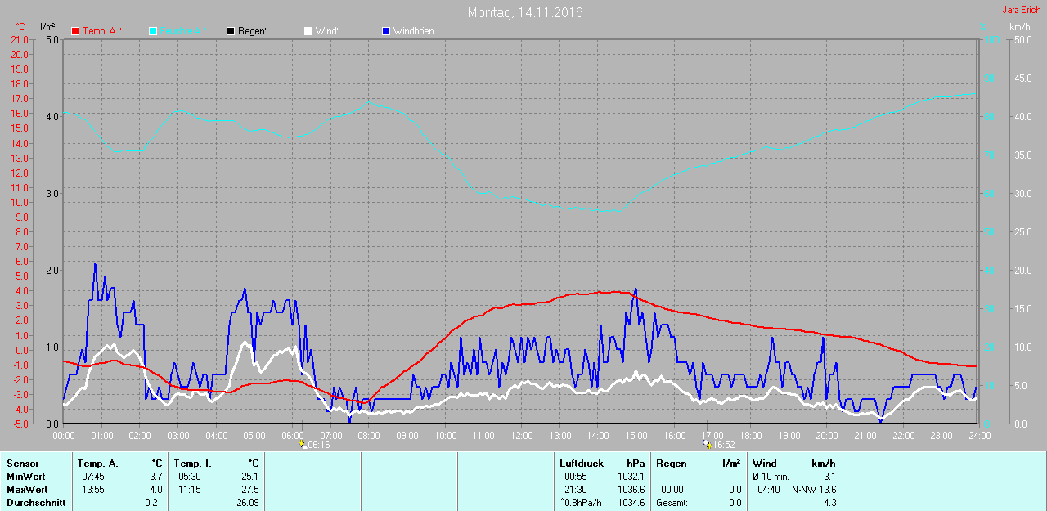This screenshot has width=1047, height=511.
Task: Click the blue Windböen legend swatch
Action: point(386,31)
